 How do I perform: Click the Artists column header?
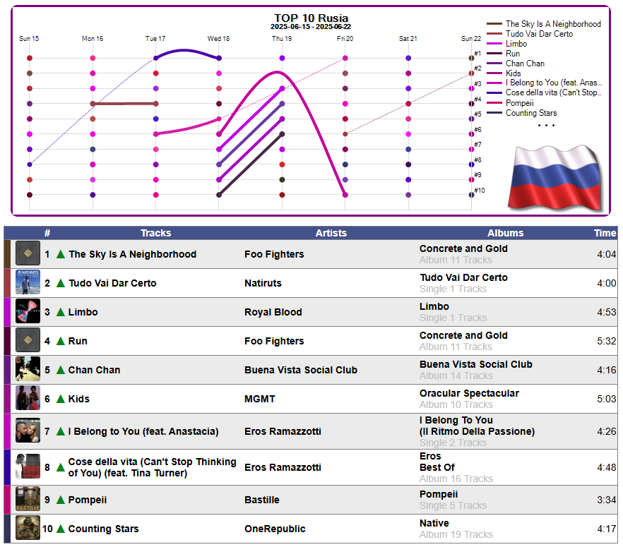(331, 233)
